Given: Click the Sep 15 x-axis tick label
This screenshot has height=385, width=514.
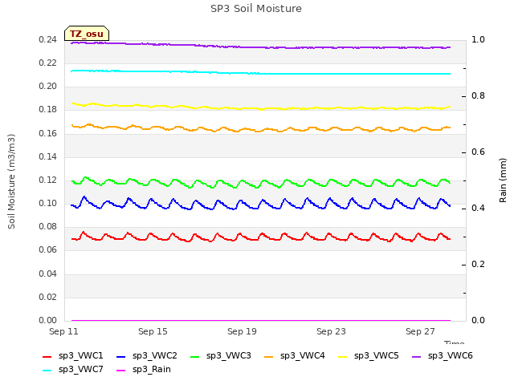Looking at the screenshot, I should tap(153, 331).
